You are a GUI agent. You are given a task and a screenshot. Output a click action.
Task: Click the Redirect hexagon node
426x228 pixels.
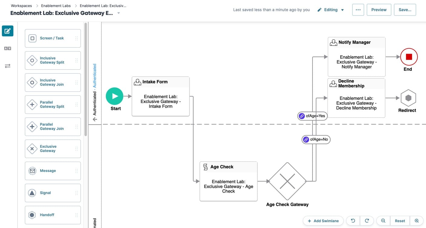[x=408, y=98]
